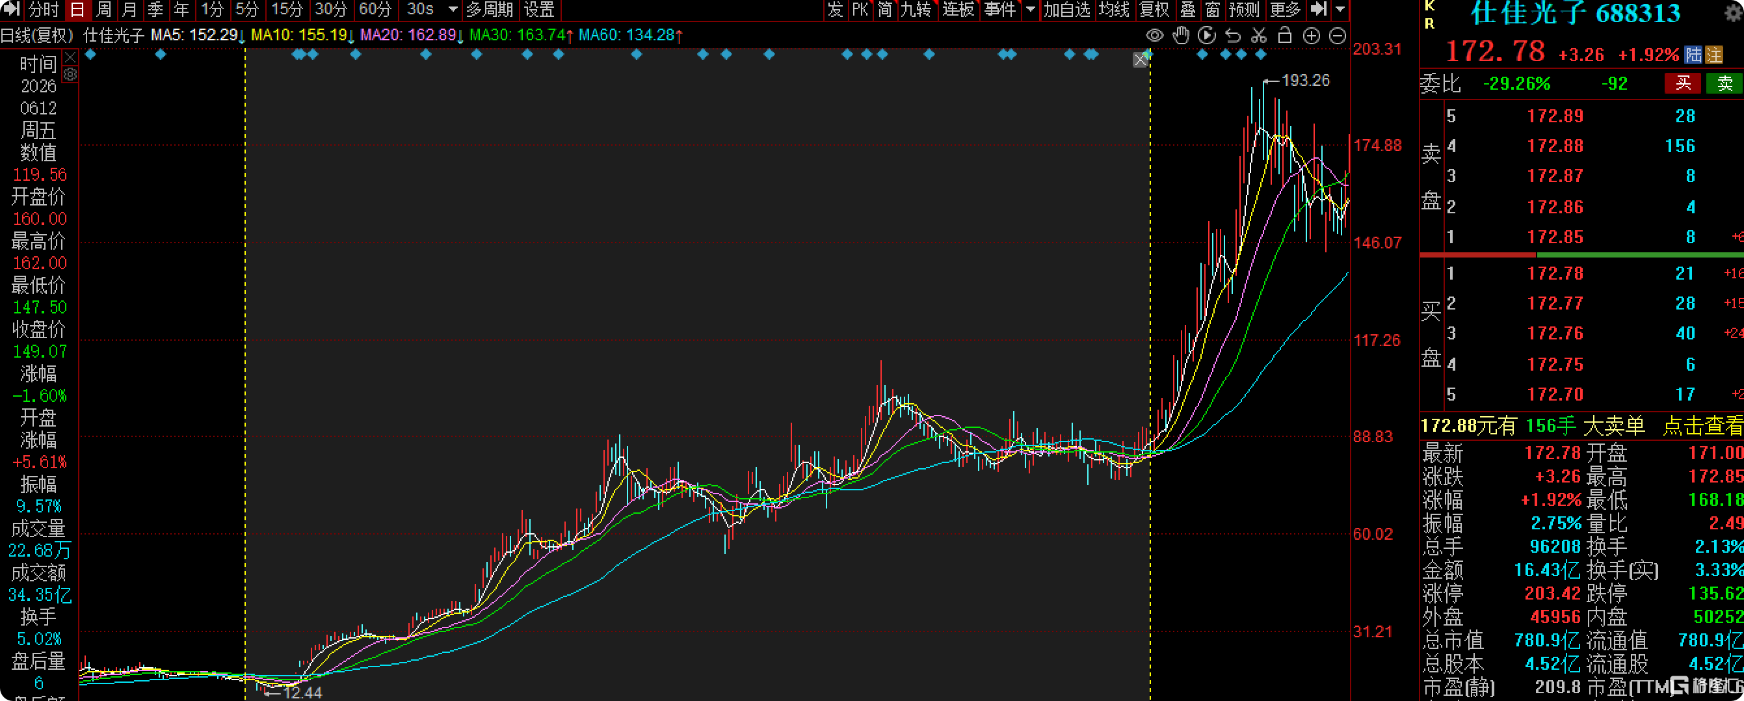Click the minus zoom-out icon

point(1337,36)
